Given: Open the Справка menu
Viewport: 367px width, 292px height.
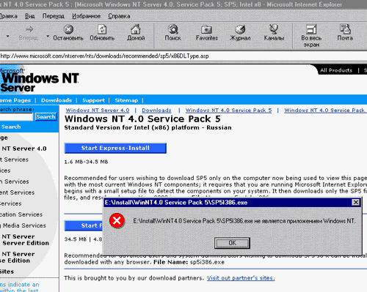Looking at the screenshot, I should pos(119,16).
